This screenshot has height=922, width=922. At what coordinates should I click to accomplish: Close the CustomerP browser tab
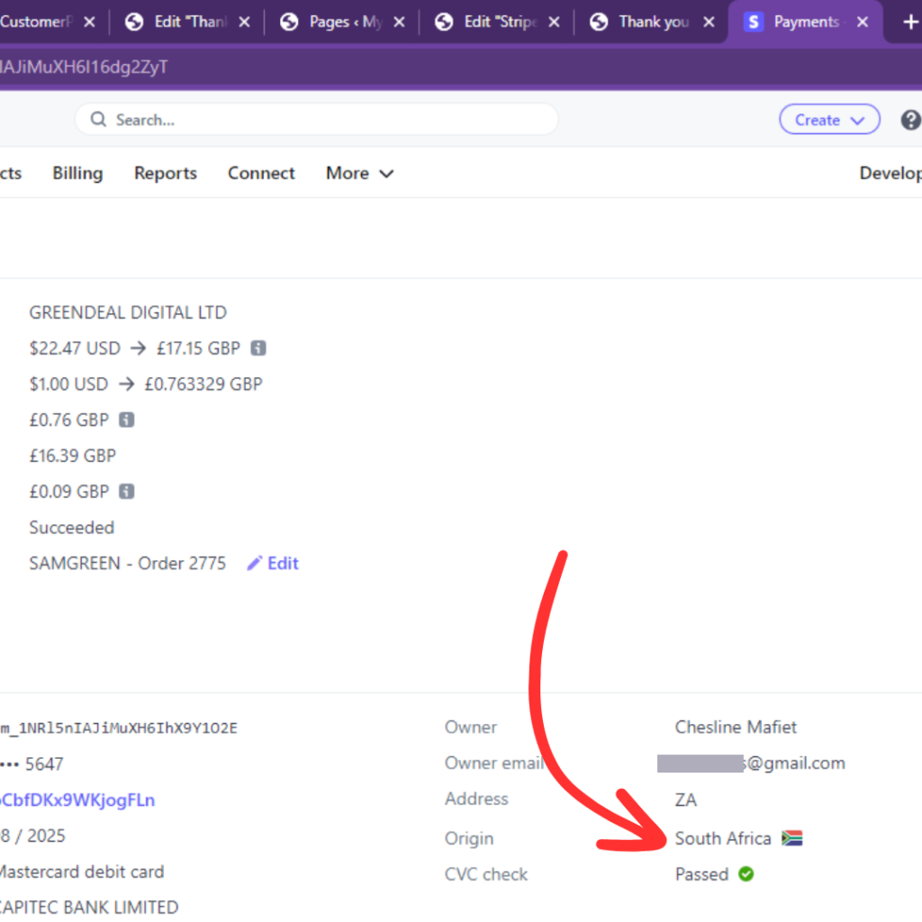89,23
